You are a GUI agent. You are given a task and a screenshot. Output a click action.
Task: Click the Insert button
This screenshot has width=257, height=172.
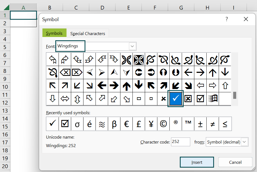point(197,162)
